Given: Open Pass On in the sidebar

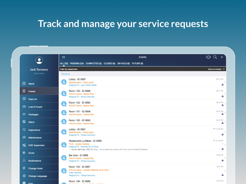Looking at the screenshot, I should tap(39, 99).
